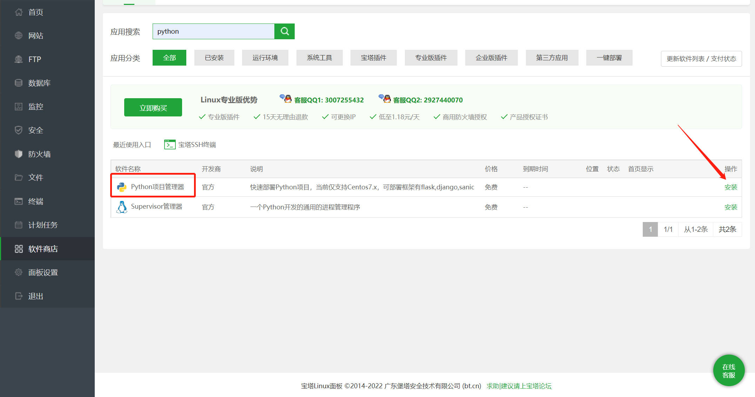Click 客服QQ1: 3007255432 text
This screenshot has height=397, width=755.
pos(329,100)
